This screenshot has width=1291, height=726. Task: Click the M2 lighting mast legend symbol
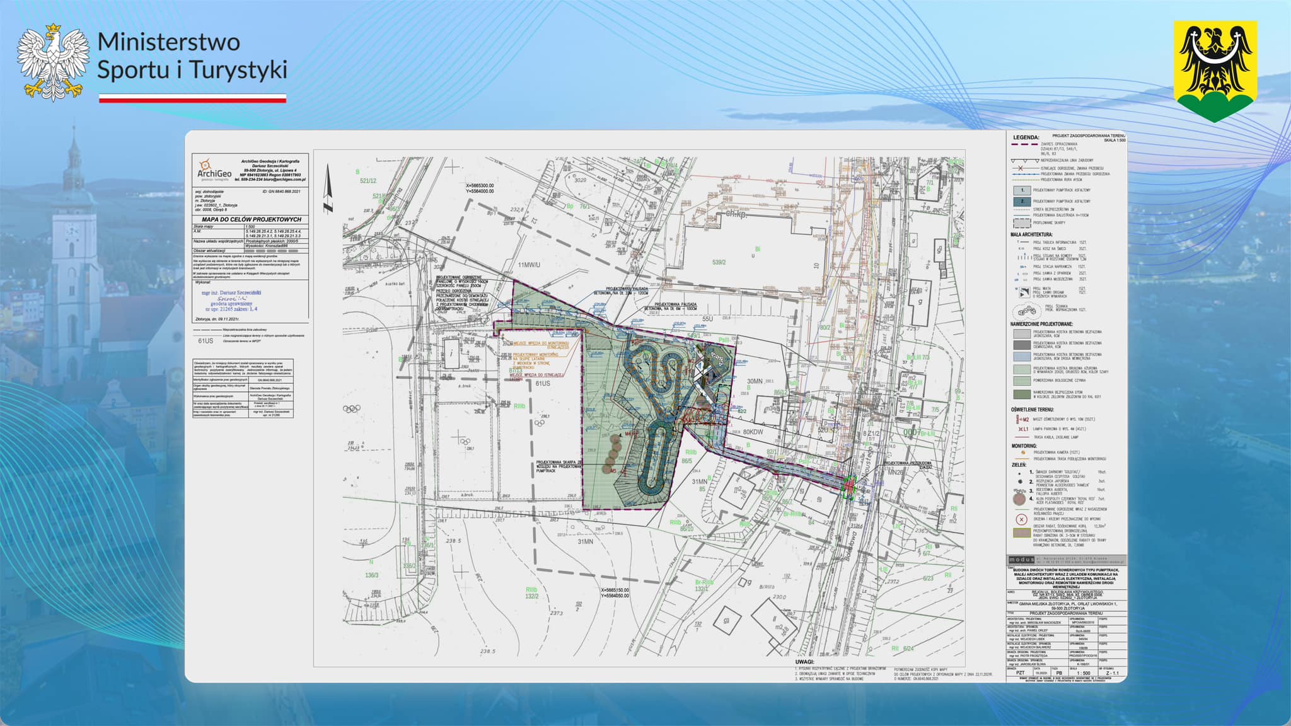(1022, 419)
